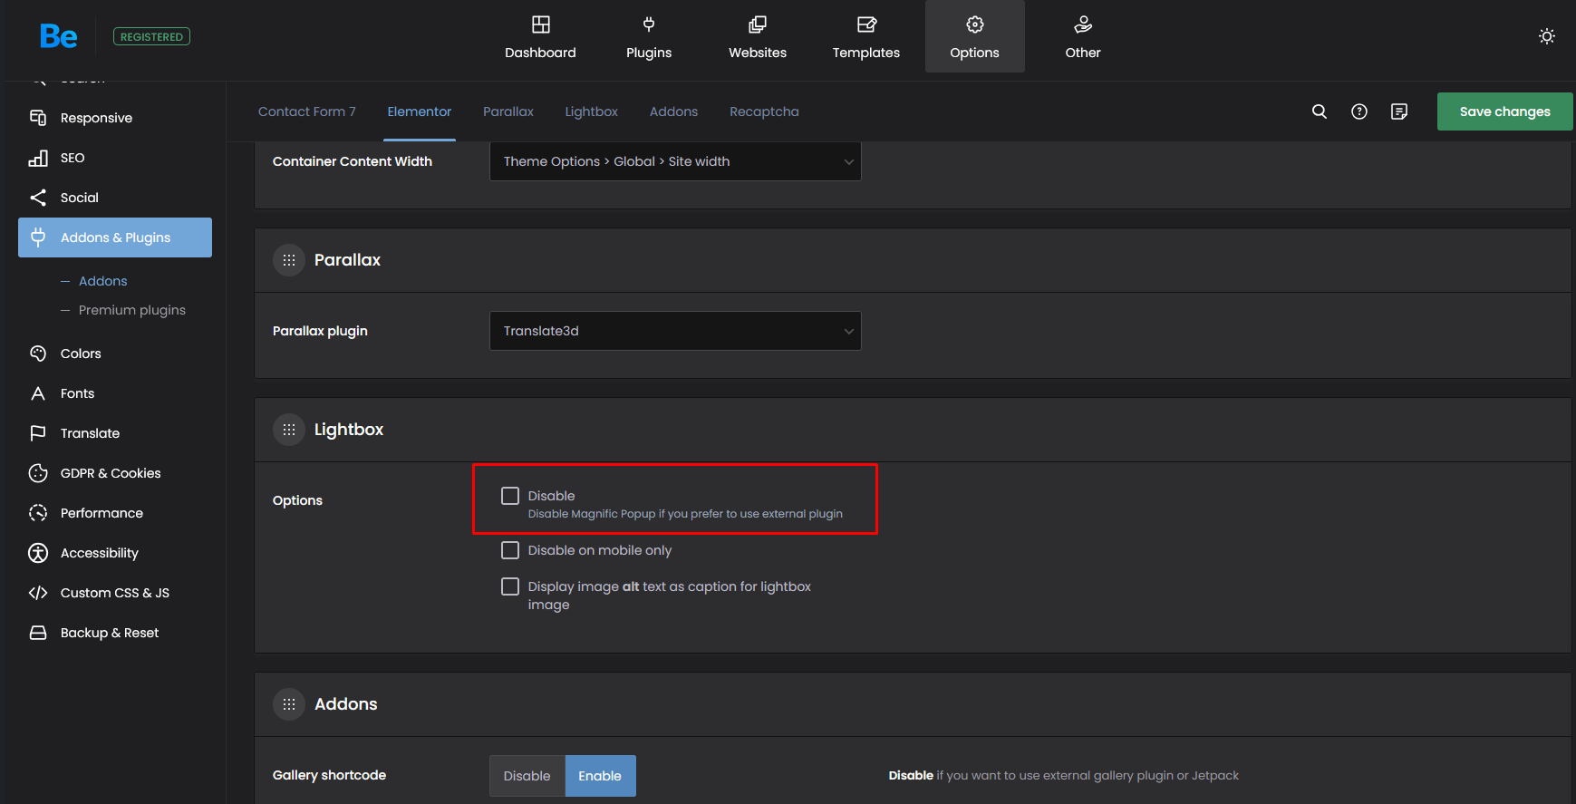Click the Parallax plugin label

point(320,331)
